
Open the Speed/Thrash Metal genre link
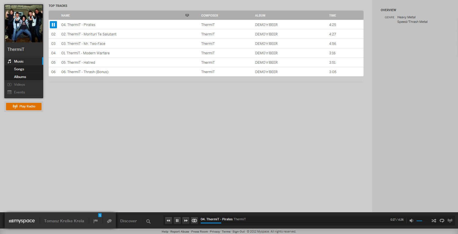click(x=412, y=22)
